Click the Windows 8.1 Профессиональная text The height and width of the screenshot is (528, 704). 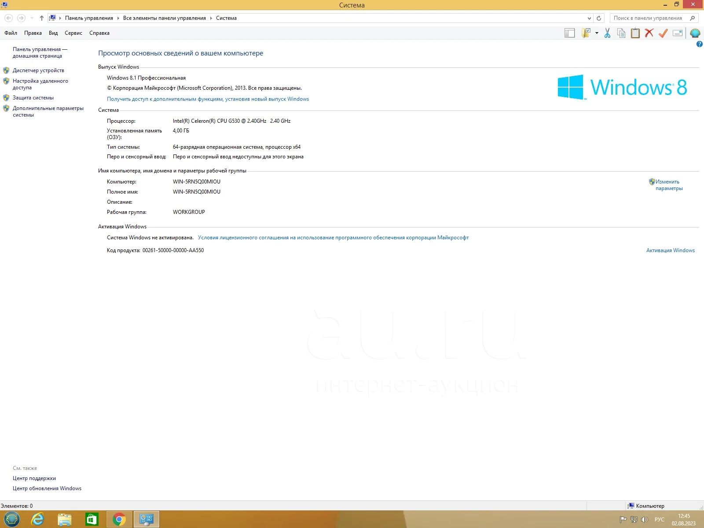pyautogui.click(x=146, y=78)
